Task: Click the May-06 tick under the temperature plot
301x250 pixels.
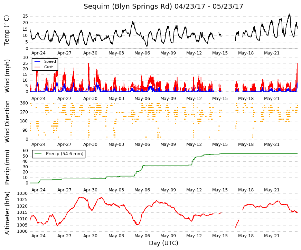Action: pyautogui.click(x=142, y=53)
